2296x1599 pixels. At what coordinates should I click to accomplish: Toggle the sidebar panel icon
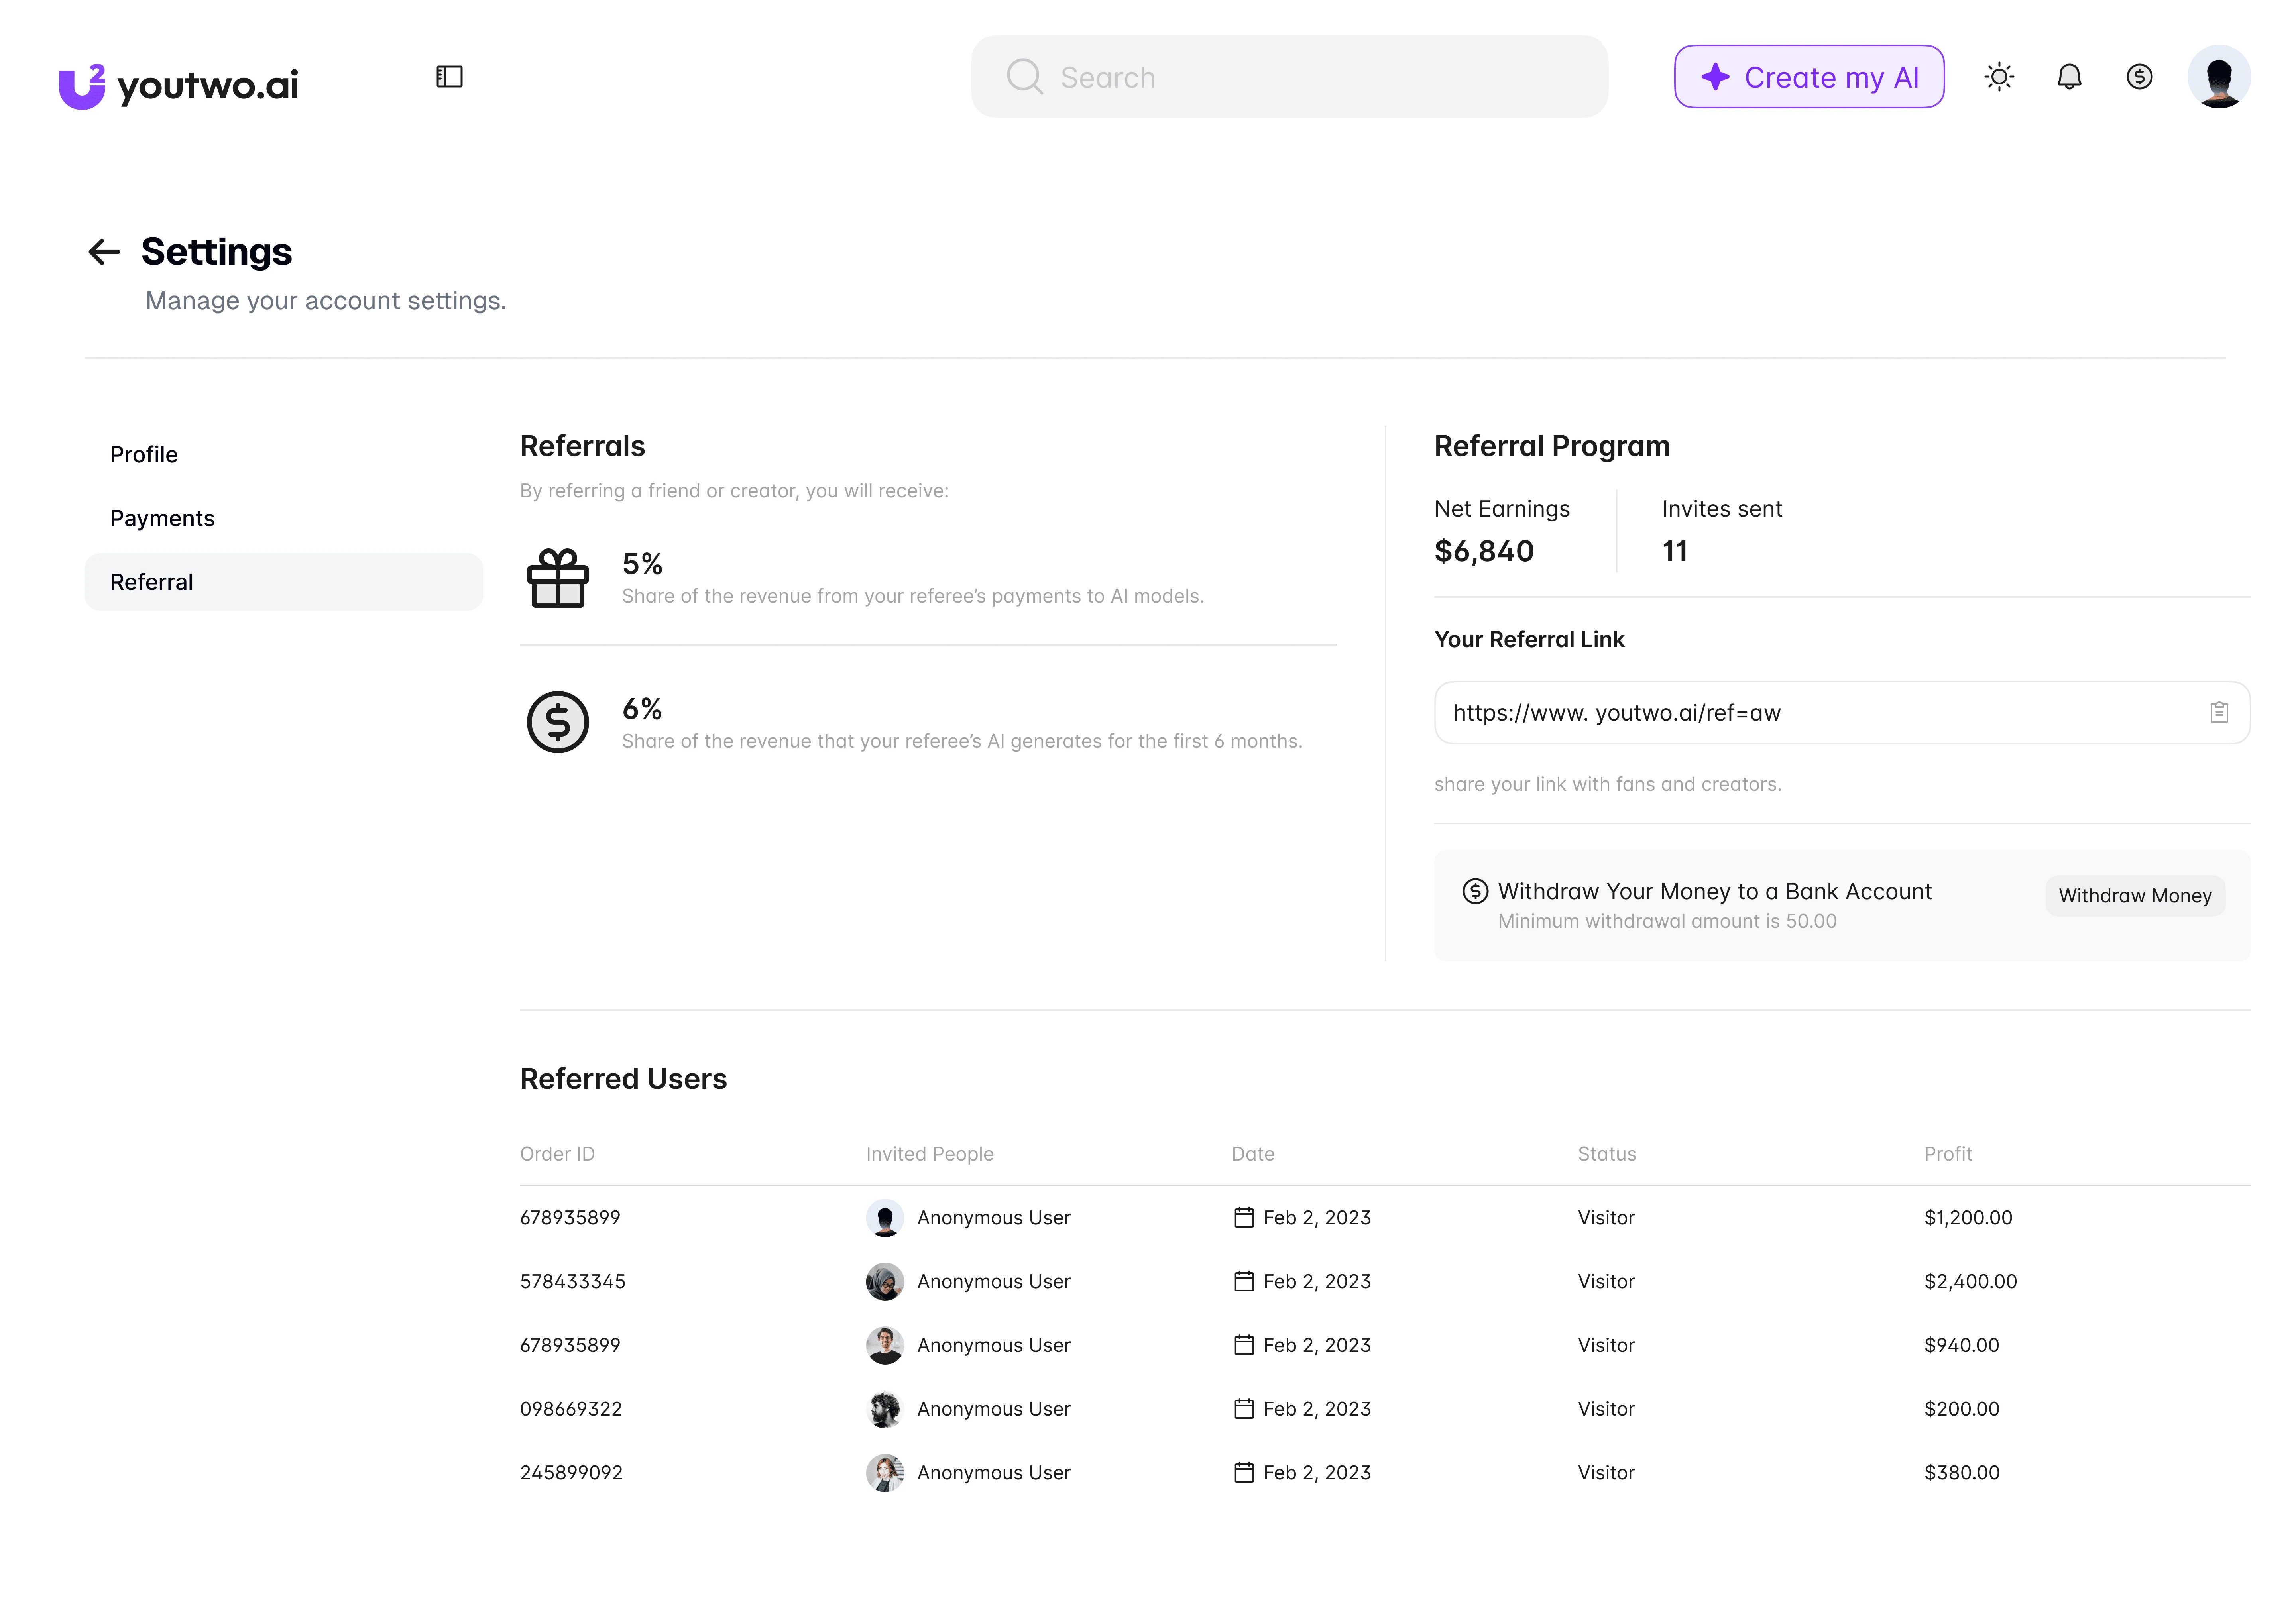[449, 77]
